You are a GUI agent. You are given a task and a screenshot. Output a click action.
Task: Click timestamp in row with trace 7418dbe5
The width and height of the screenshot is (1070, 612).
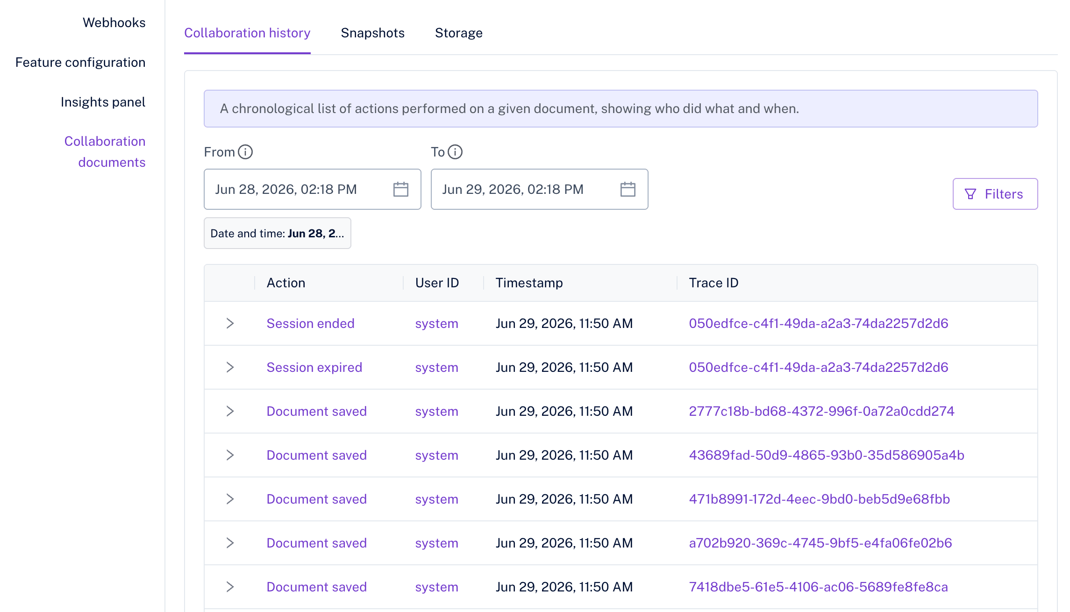pyautogui.click(x=564, y=587)
